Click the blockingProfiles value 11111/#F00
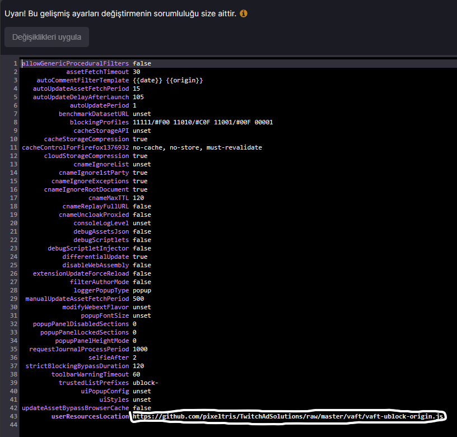Image resolution: width=457 pixels, height=437 pixels. coord(151,122)
